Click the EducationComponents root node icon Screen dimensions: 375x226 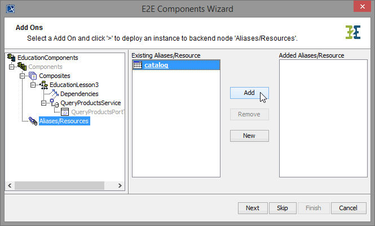point(11,58)
